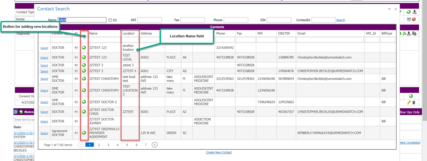427x161 pixels.
Task: Click green plus for ZZTEST DOCTOR 2
Action: [x=84, y=102]
